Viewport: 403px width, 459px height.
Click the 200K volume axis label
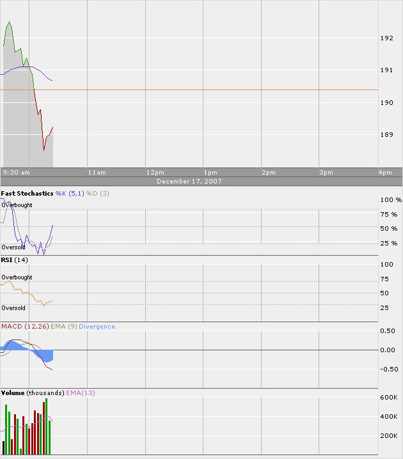[x=389, y=436]
